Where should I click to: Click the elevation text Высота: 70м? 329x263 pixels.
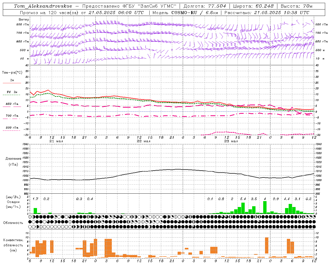(x=297, y=6)
